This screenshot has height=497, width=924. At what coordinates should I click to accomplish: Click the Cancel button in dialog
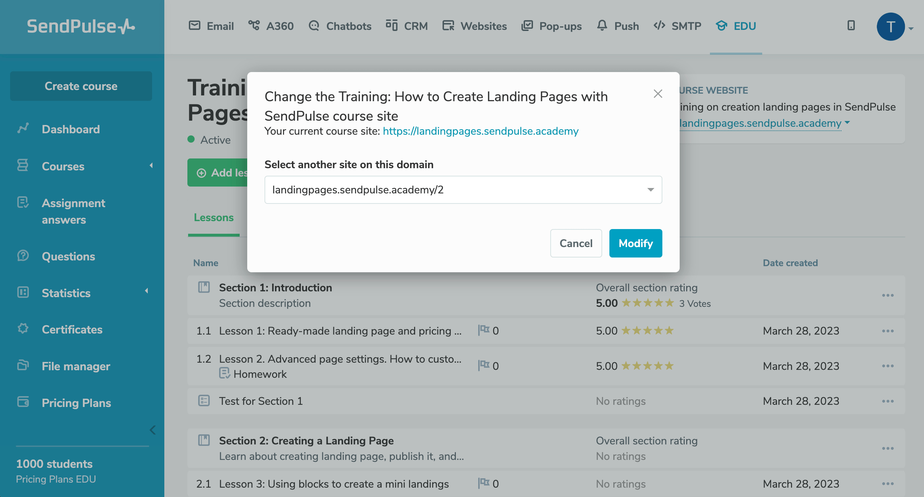tap(576, 243)
